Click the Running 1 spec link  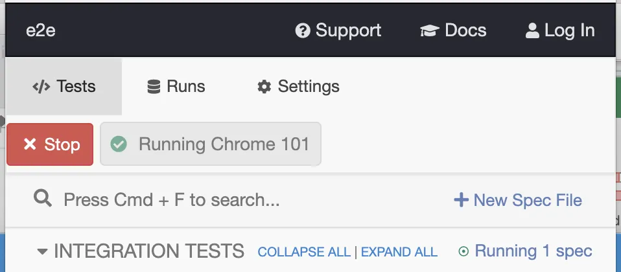click(533, 251)
